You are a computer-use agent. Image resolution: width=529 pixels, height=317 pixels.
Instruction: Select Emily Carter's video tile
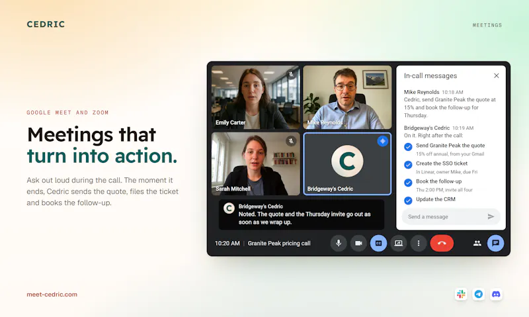pyautogui.click(x=256, y=97)
